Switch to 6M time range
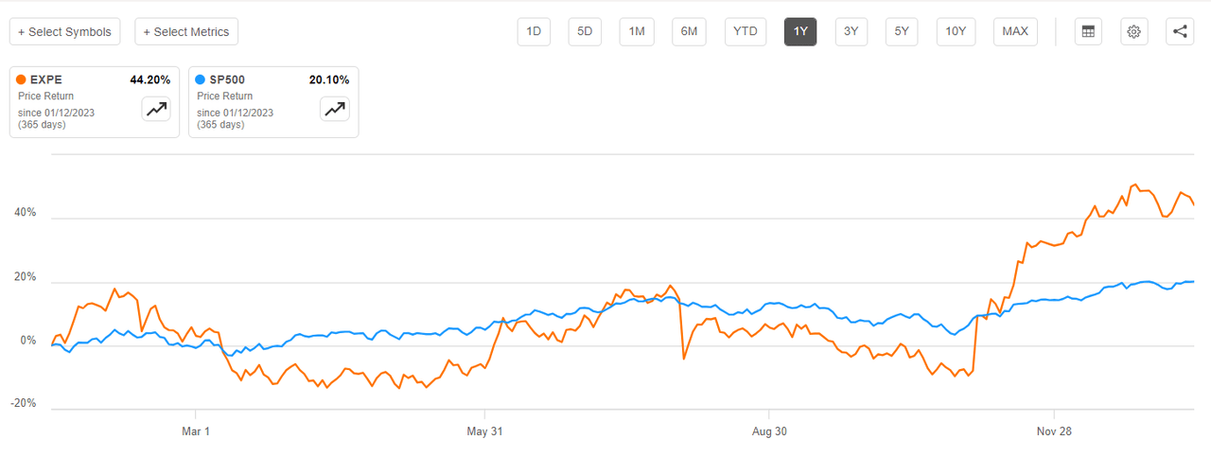The image size is (1211, 457). [x=689, y=31]
